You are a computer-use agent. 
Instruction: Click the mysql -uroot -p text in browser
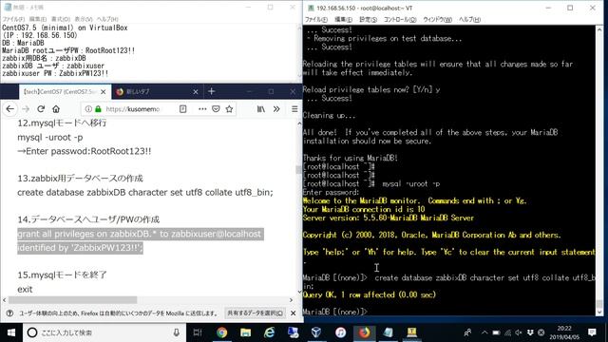50,137
